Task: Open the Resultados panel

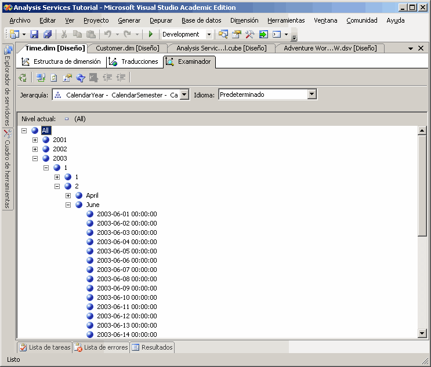Action: point(153,347)
